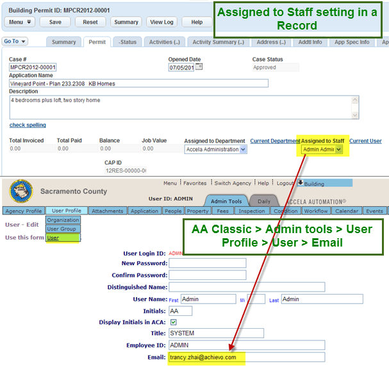Open the Assigned to Staff dropdown
The height and width of the screenshot is (366, 389).
[338, 150]
